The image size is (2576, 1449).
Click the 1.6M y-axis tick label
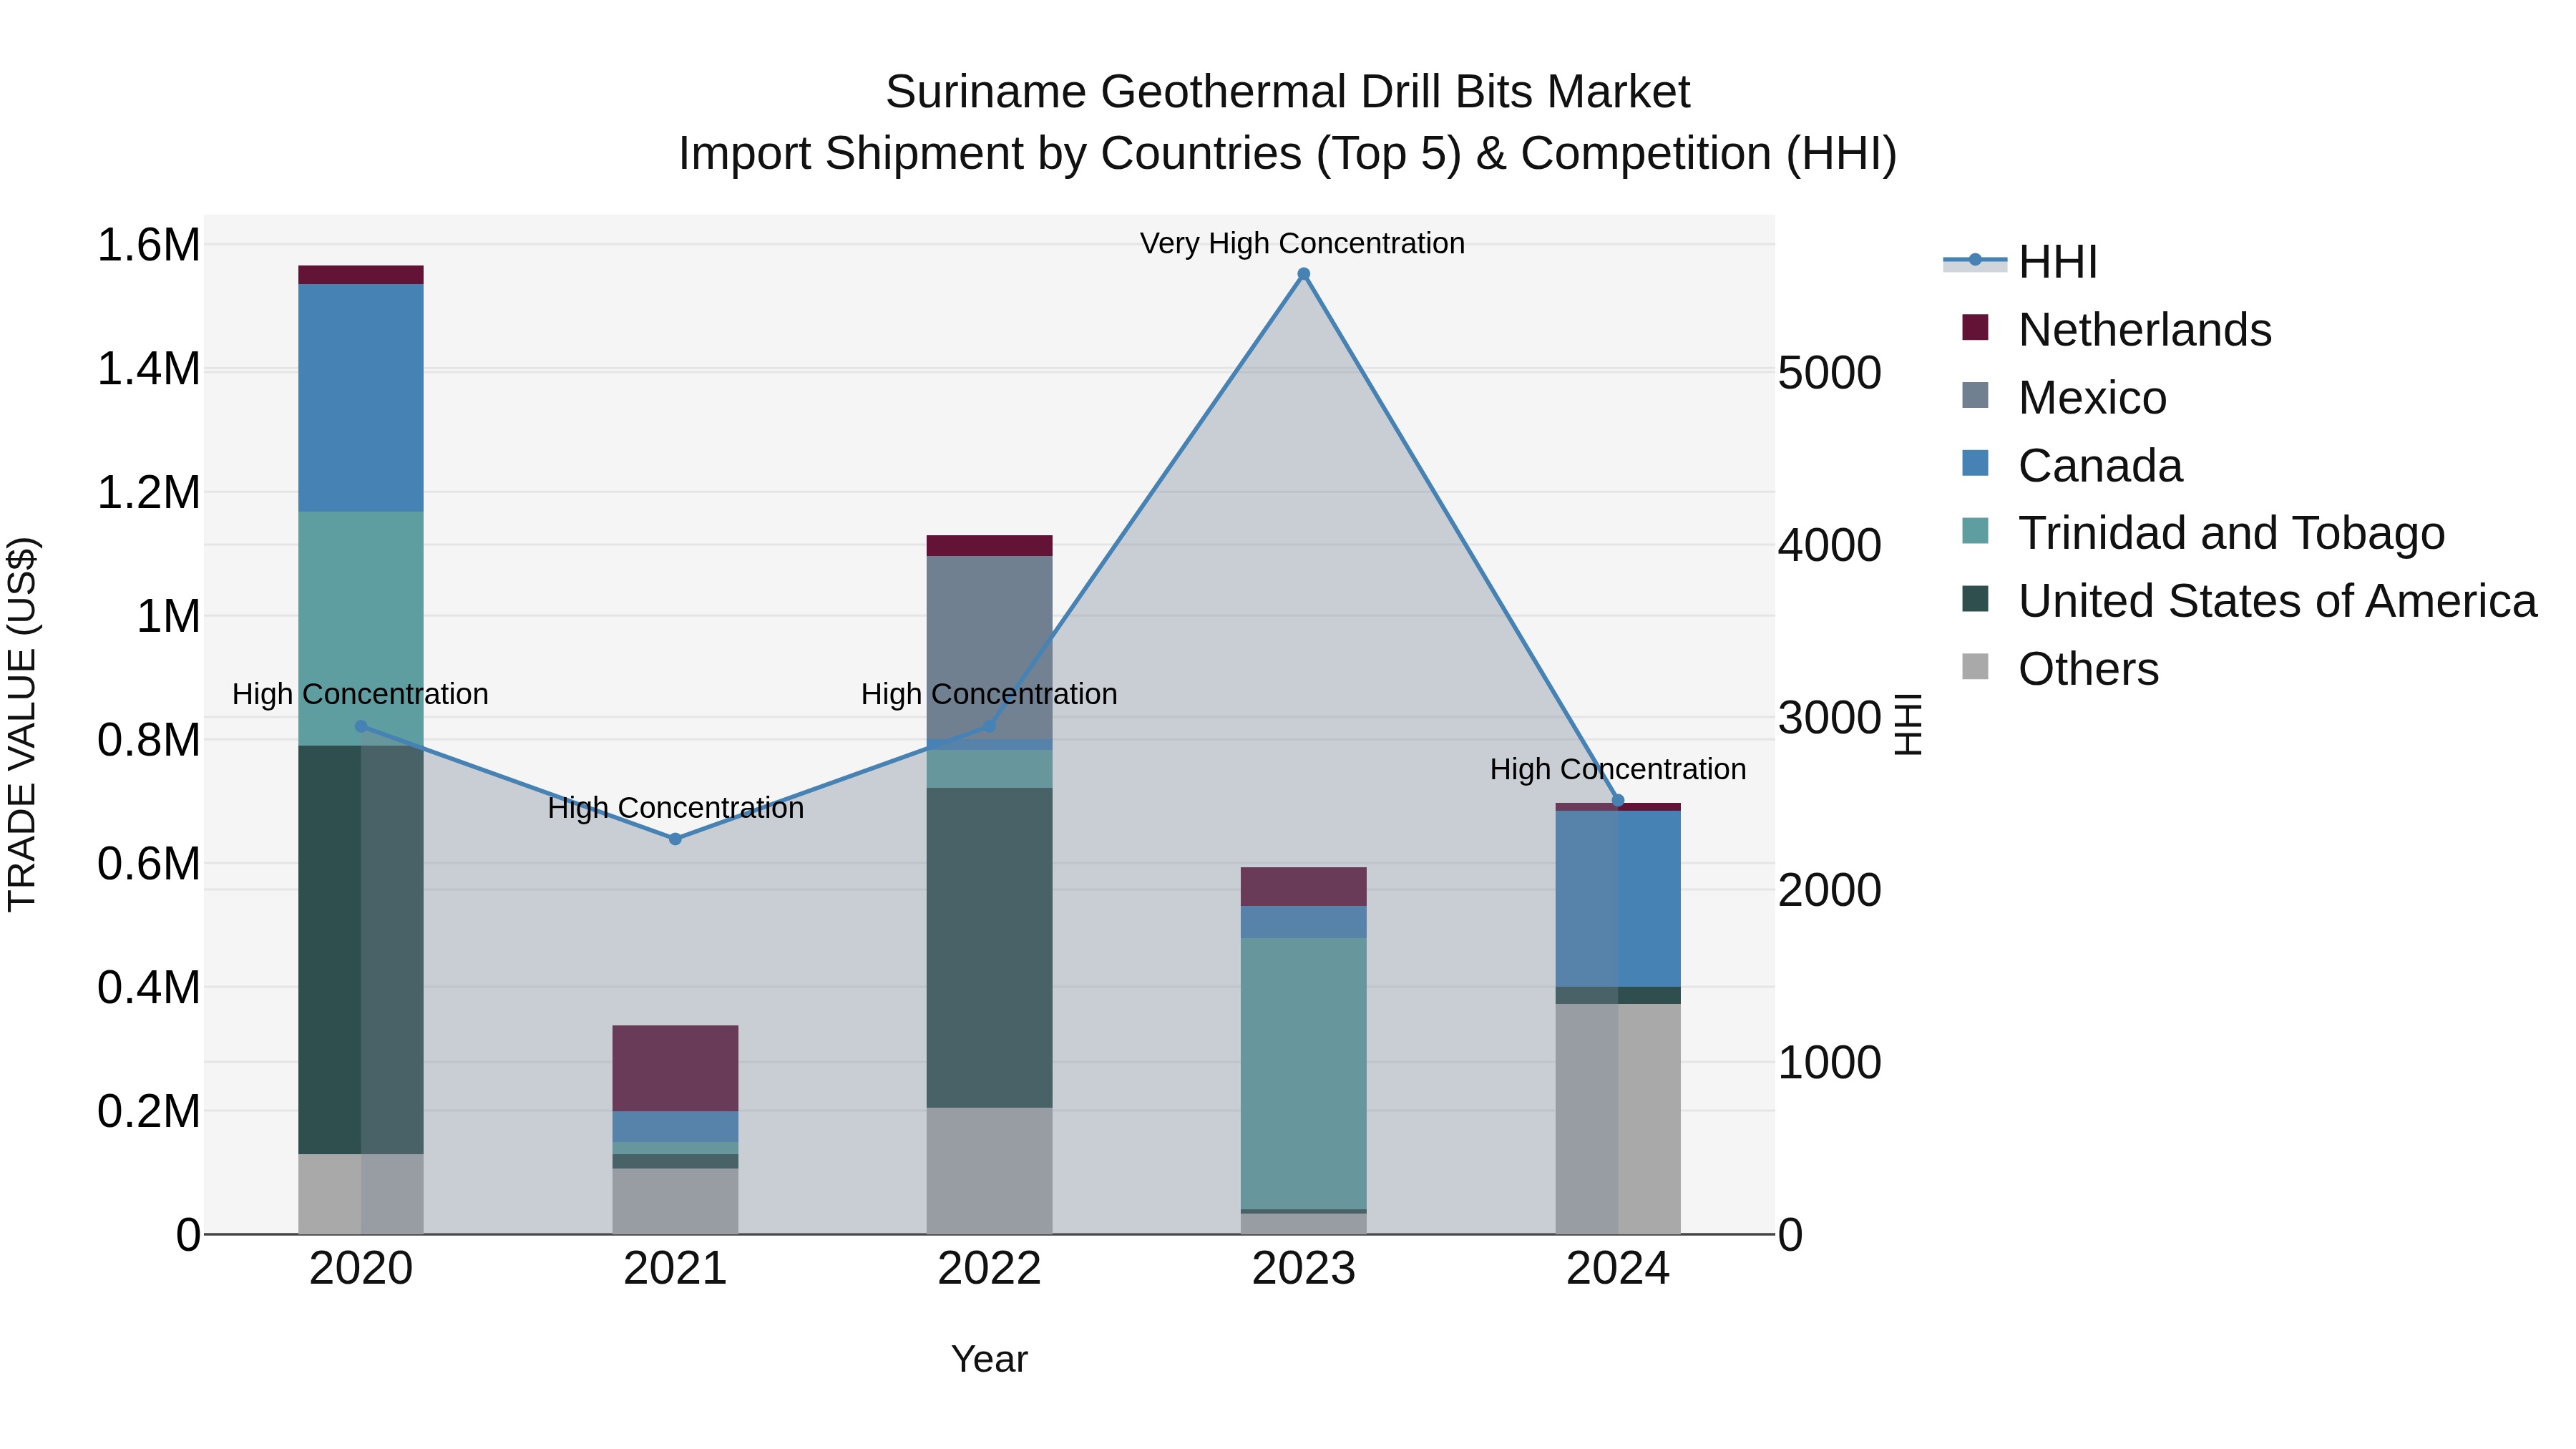point(148,245)
